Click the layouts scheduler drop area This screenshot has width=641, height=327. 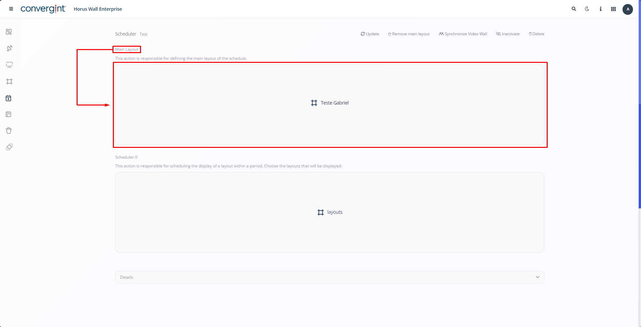329,212
